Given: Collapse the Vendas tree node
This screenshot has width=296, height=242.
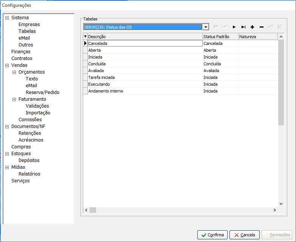Looking at the screenshot, I should coord(7,65).
